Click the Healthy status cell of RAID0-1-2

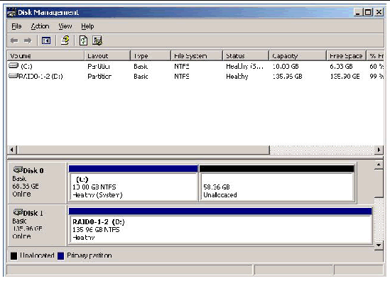237,76
